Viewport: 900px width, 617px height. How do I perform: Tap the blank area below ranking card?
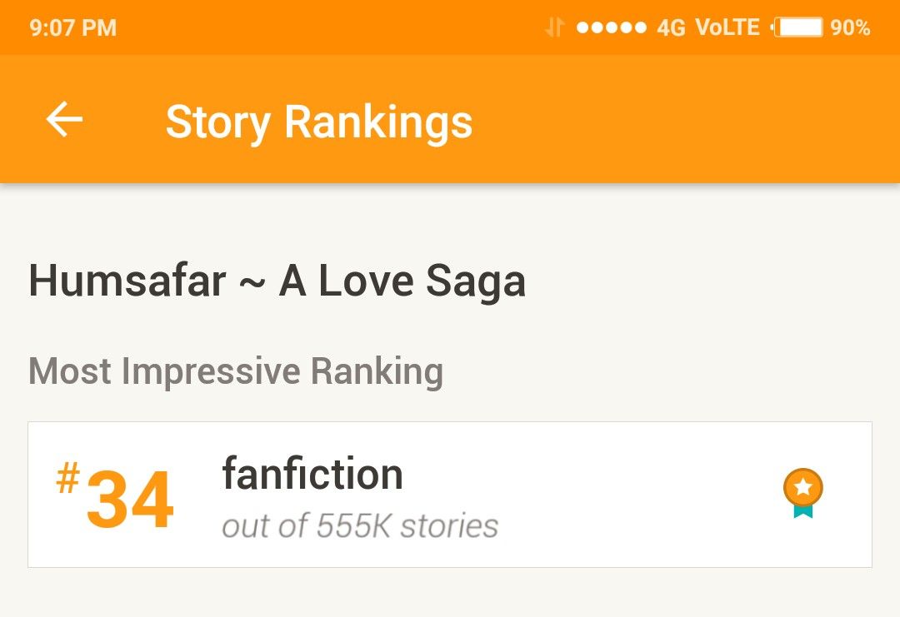(450, 593)
